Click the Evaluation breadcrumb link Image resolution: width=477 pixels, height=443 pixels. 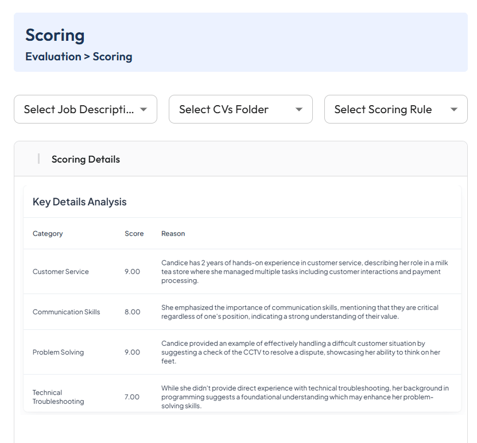53,57
